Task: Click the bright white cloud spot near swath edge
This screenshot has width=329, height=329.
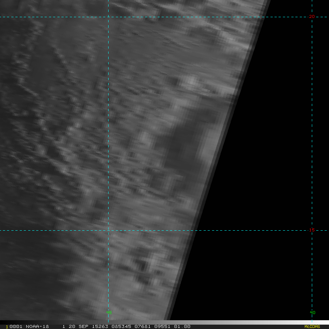Action: (x=191, y=80)
